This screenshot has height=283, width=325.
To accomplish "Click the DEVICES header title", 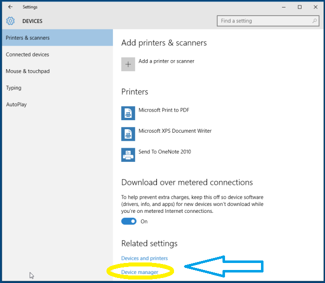I will pyautogui.click(x=32, y=21).
